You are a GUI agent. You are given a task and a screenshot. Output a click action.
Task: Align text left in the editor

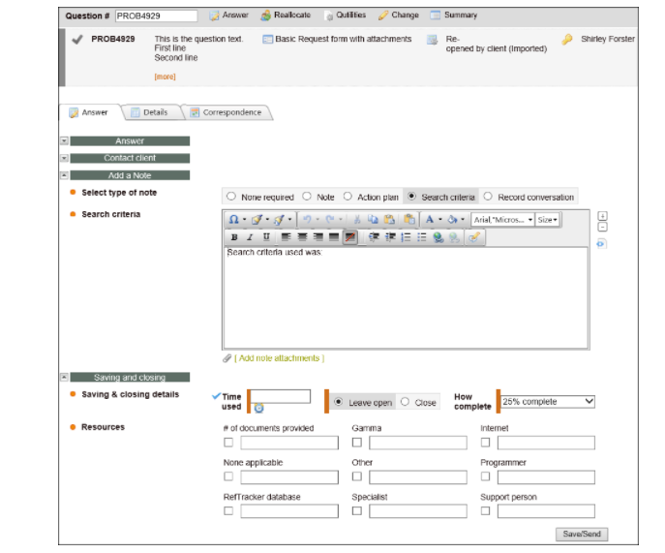[x=286, y=237]
